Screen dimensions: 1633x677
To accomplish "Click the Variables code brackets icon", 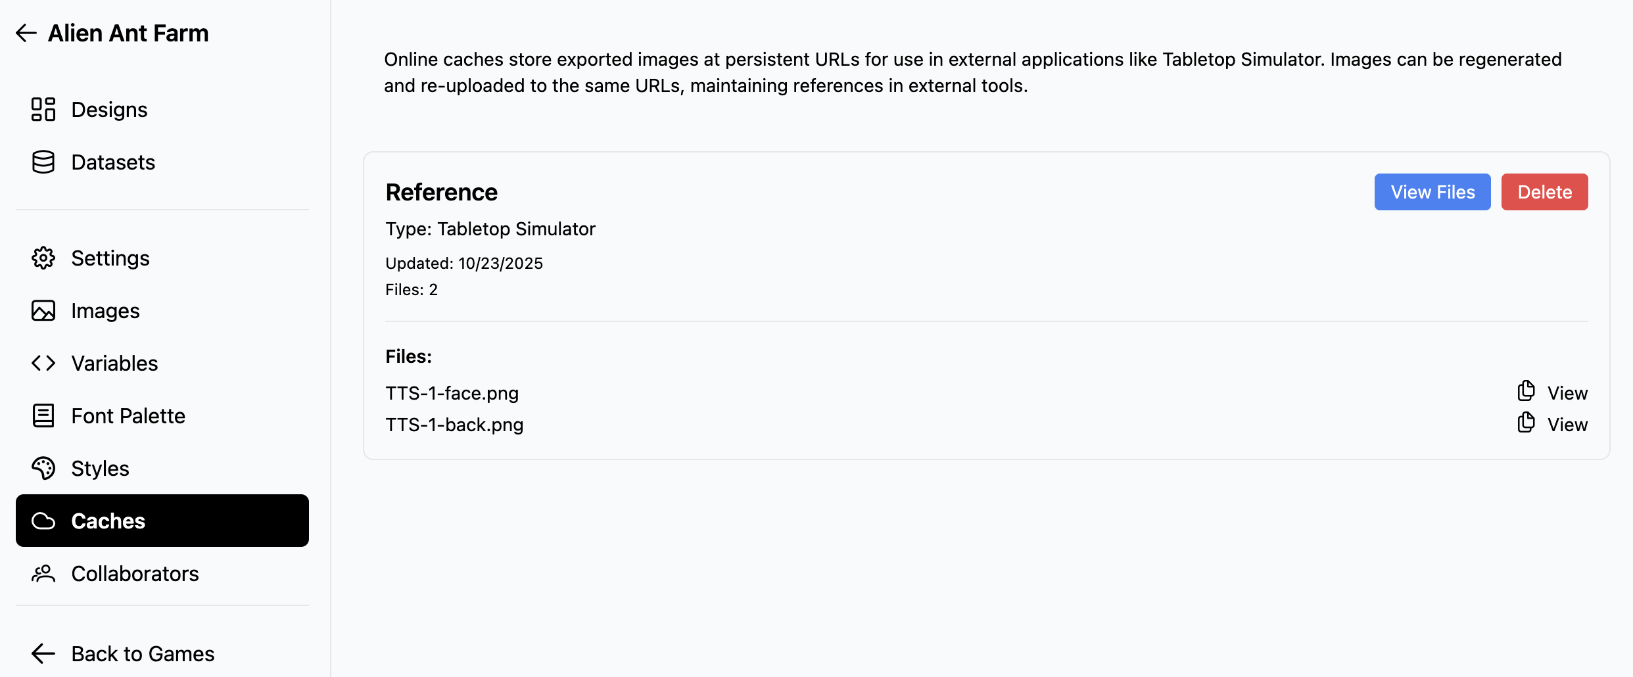I will tap(43, 363).
